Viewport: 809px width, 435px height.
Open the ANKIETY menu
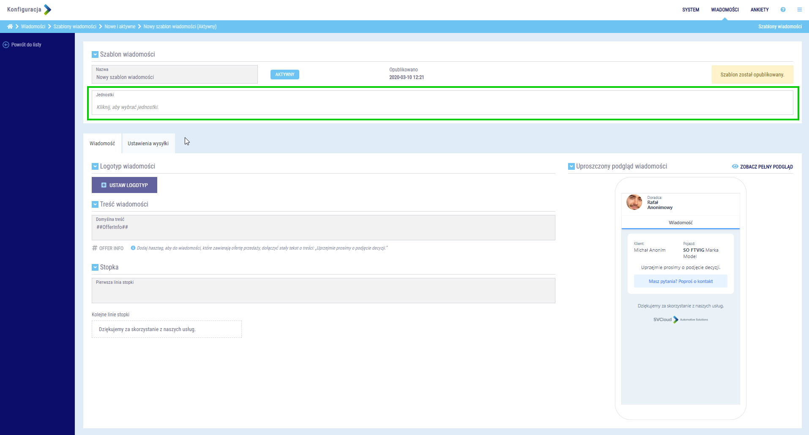pyautogui.click(x=759, y=10)
